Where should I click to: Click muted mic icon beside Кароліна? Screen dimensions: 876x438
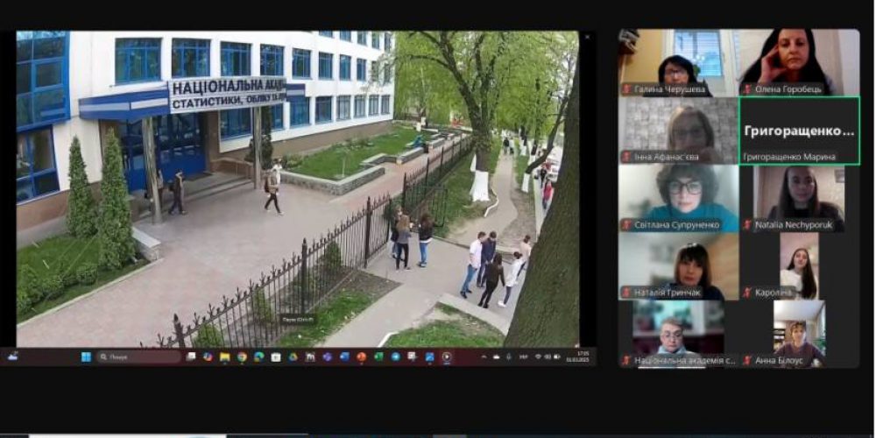(747, 293)
